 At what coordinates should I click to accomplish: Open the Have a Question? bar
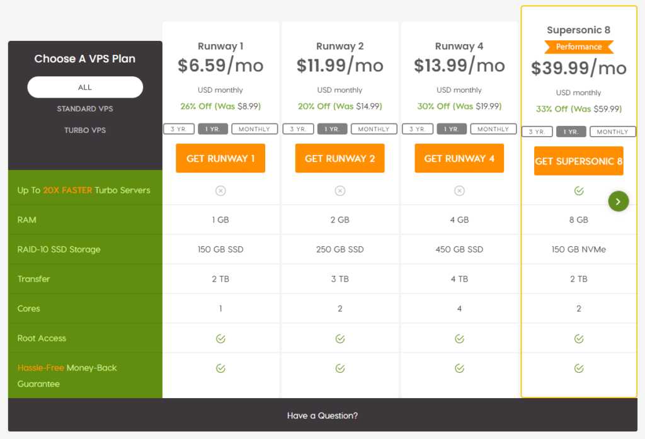click(322, 416)
